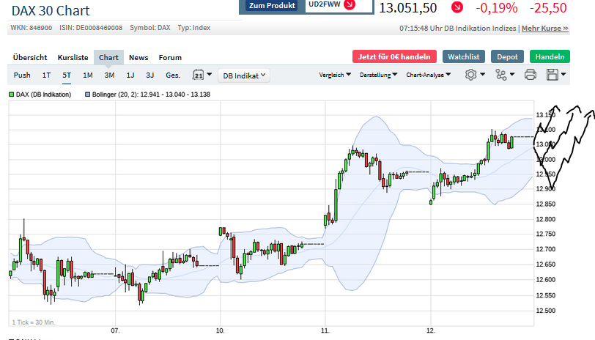
Task: Select the 5T time range
Action: [x=67, y=75]
